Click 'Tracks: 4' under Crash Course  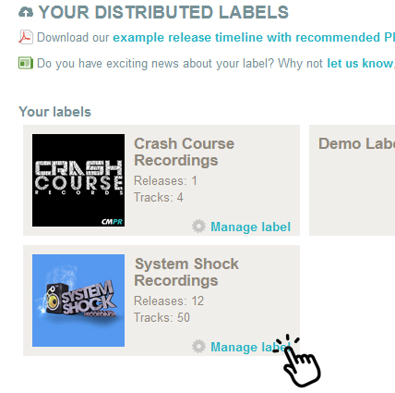click(x=159, y=197)
